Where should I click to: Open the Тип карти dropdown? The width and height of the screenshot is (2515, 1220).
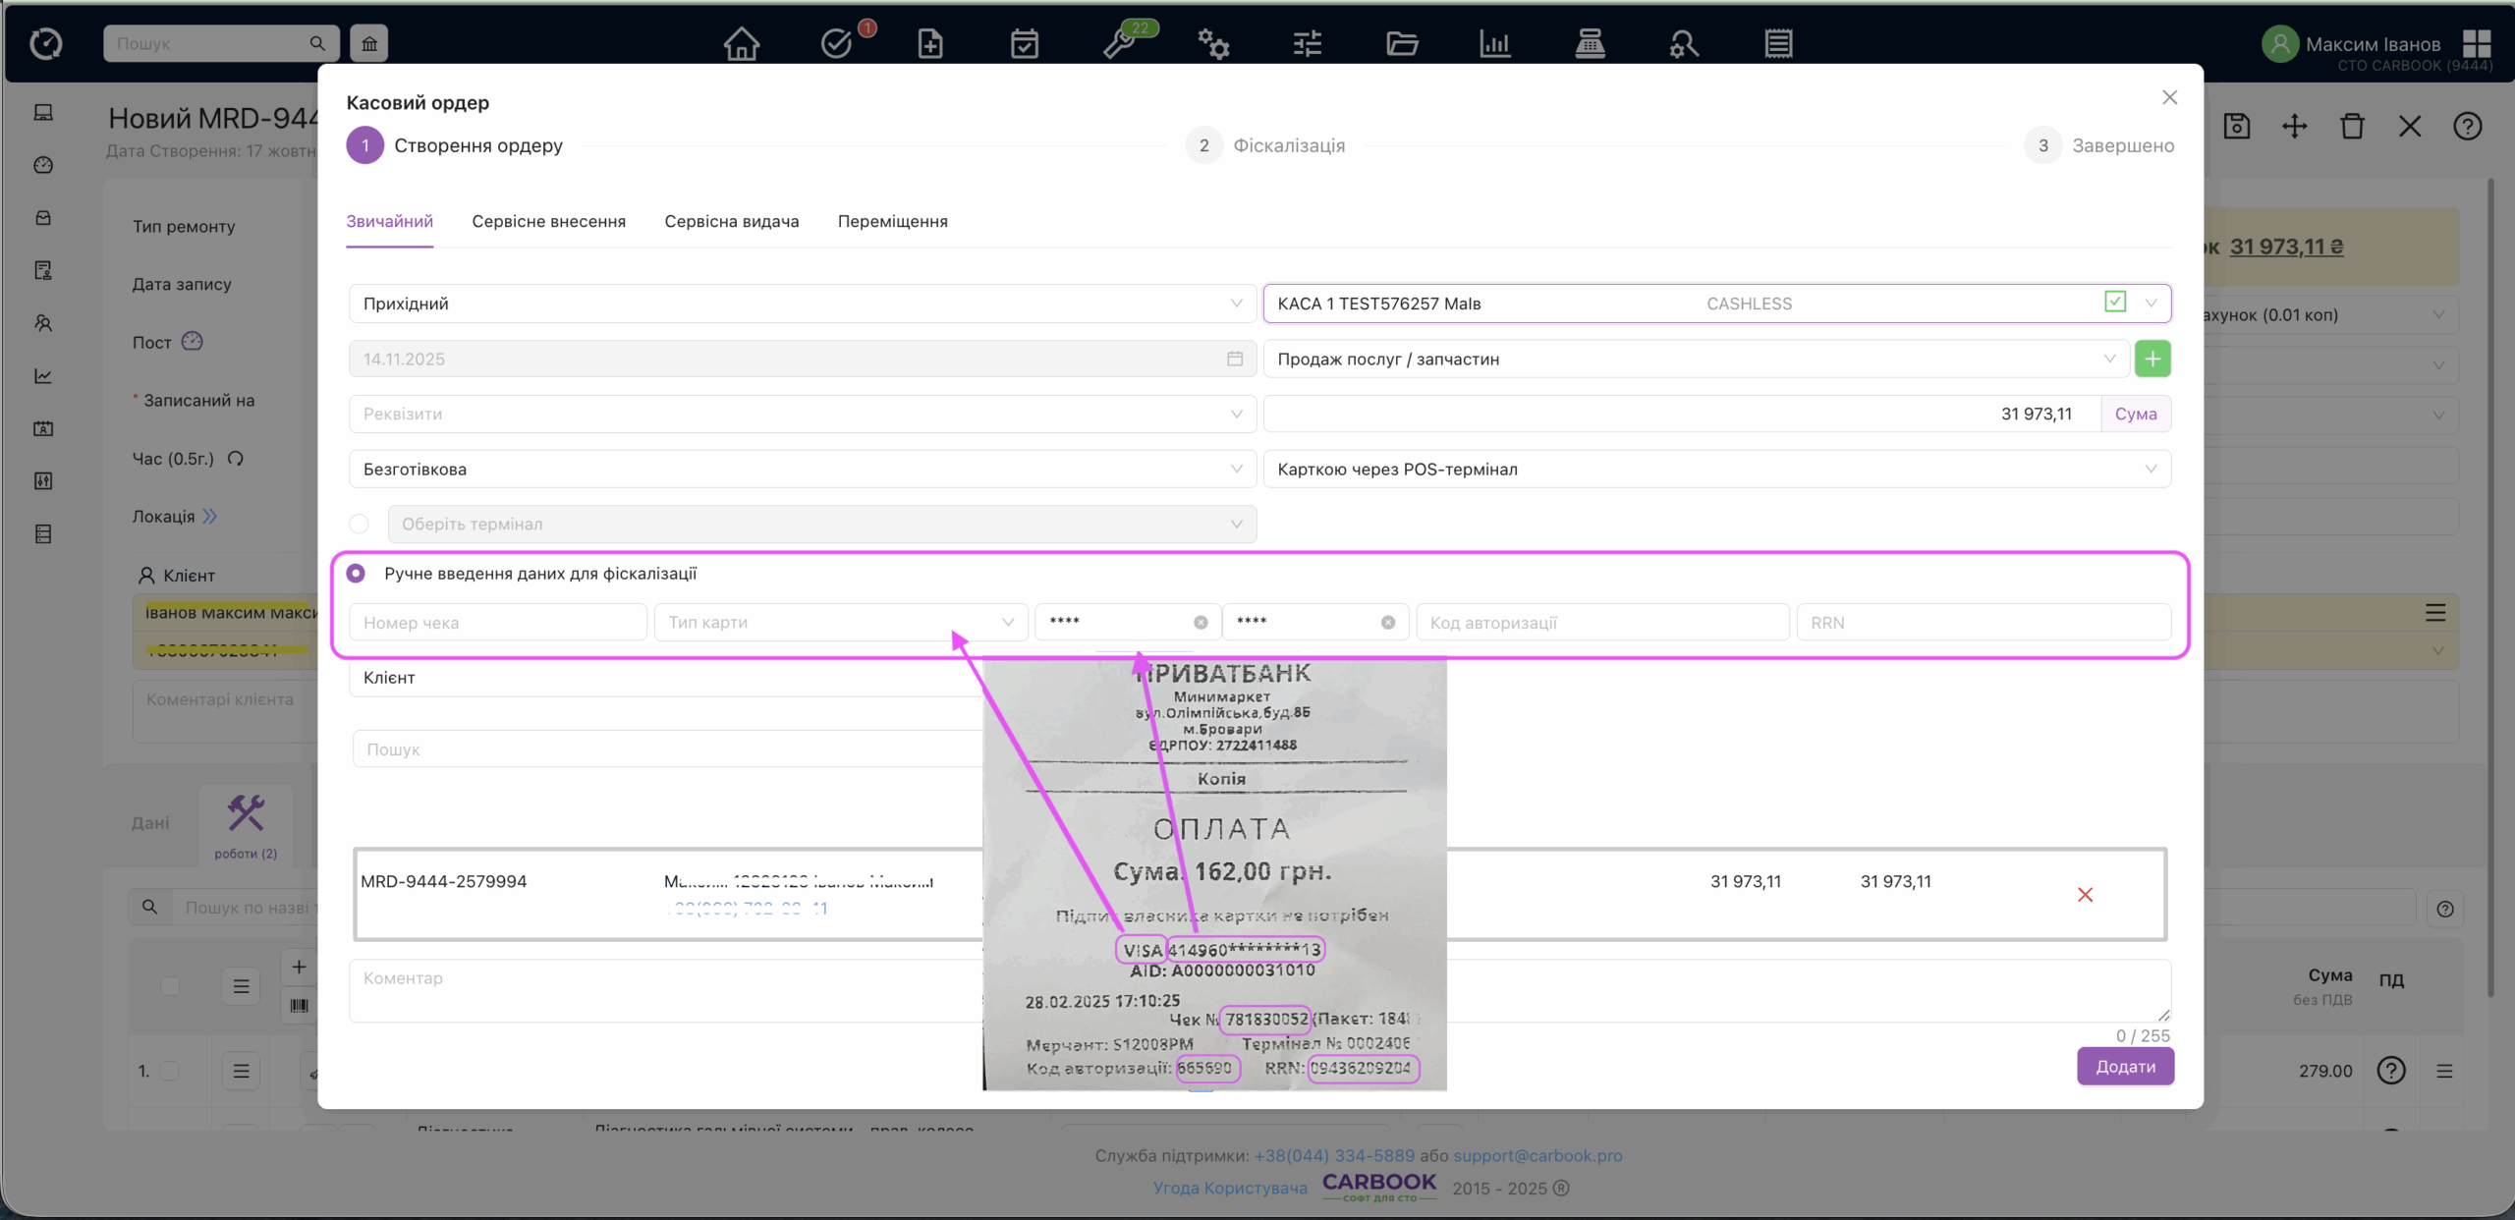coord(840,623)
